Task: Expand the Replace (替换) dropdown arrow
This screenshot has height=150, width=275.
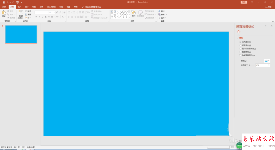Action: point(166,15)
